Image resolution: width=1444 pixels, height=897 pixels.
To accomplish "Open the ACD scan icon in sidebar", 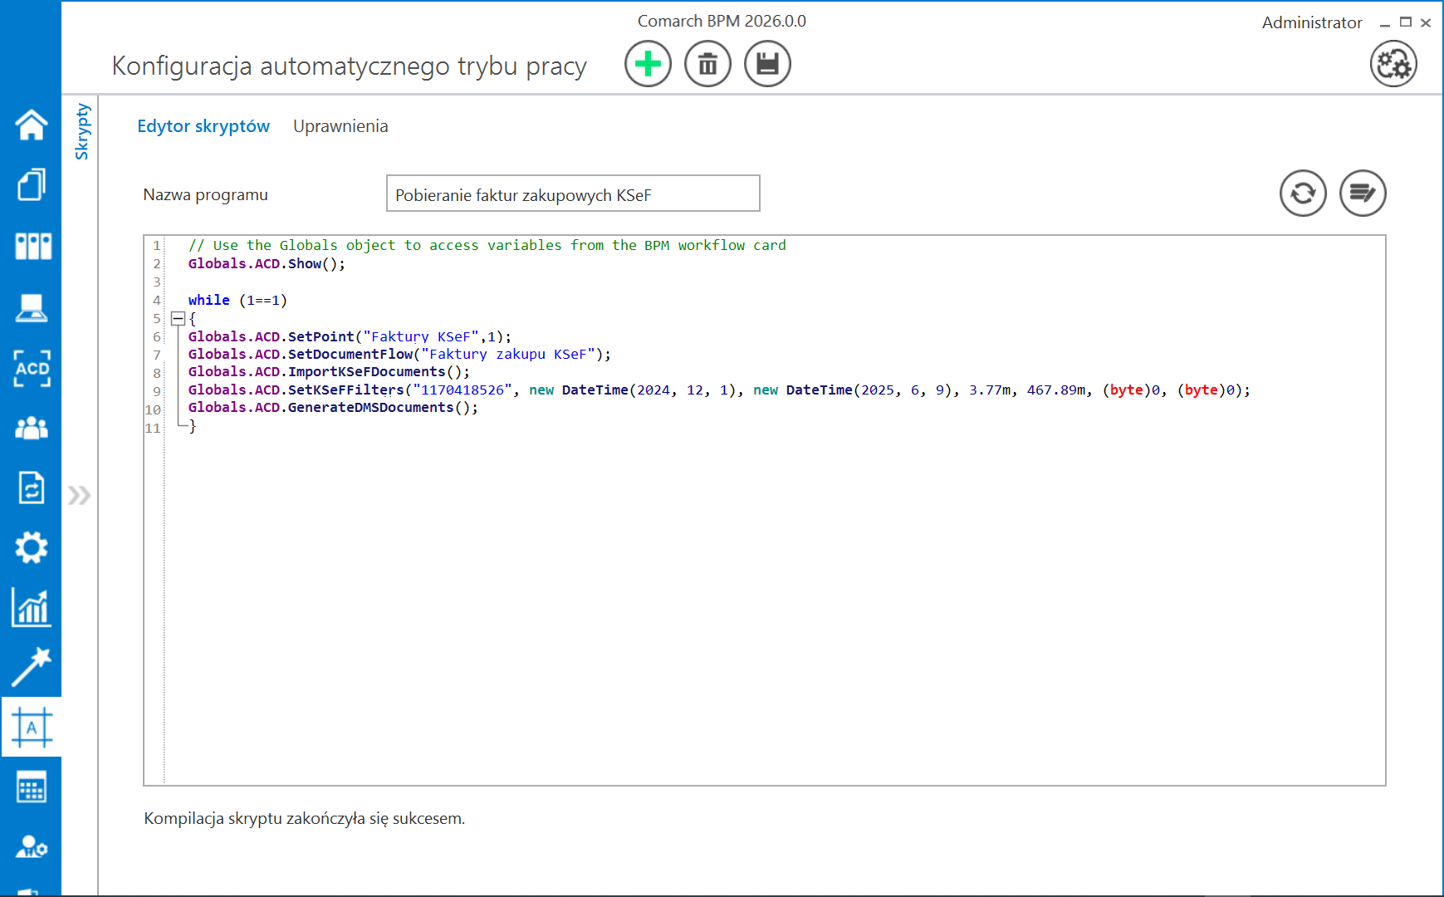I will pyautogui.click(x=32, y=368).
